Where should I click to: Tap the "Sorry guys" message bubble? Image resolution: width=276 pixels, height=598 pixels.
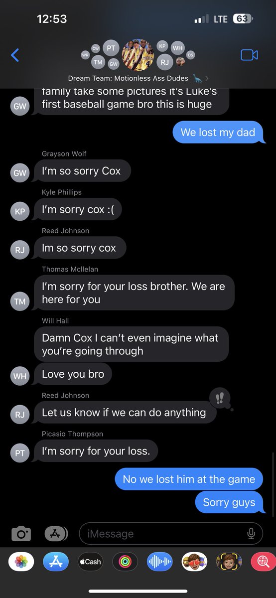pyautogui.click(x=229, y=502)
